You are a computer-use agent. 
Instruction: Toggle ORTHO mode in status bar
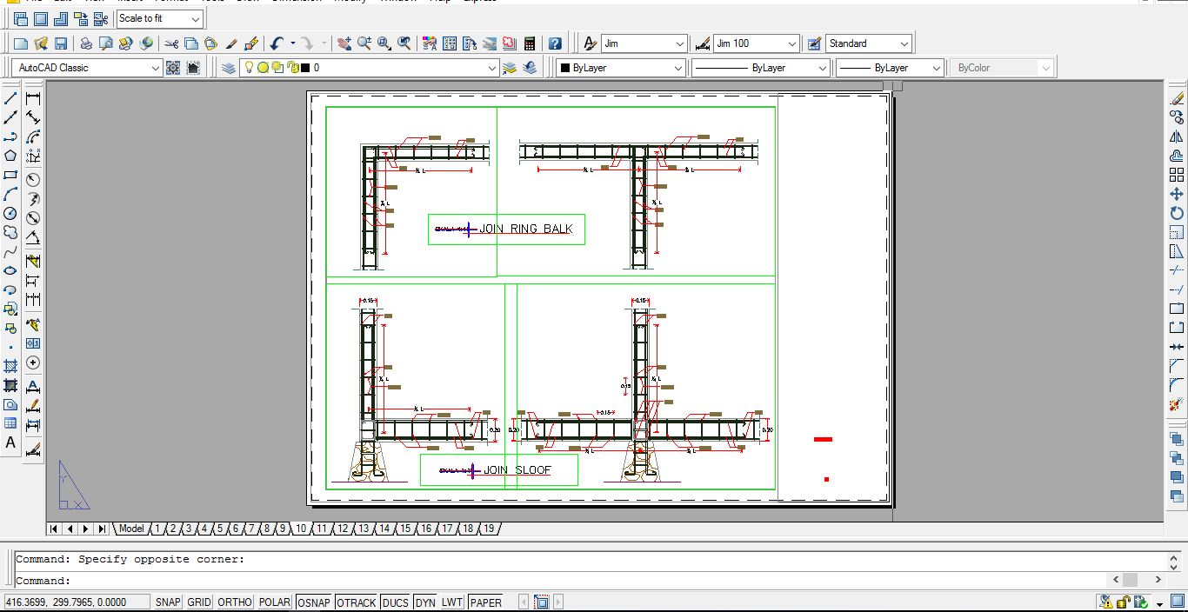[235, 602]
